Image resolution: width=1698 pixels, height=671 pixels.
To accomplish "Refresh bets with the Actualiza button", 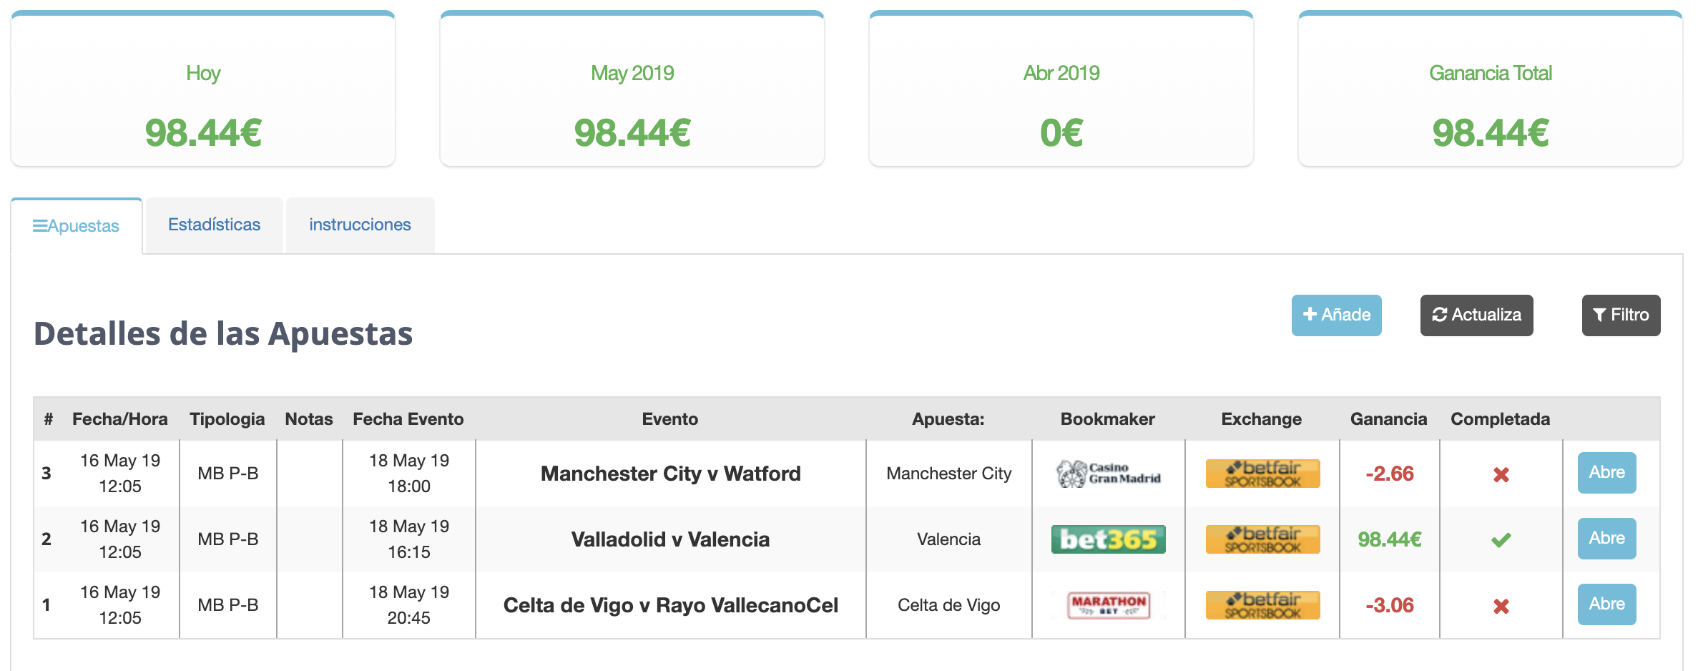I will (1476, 315).
